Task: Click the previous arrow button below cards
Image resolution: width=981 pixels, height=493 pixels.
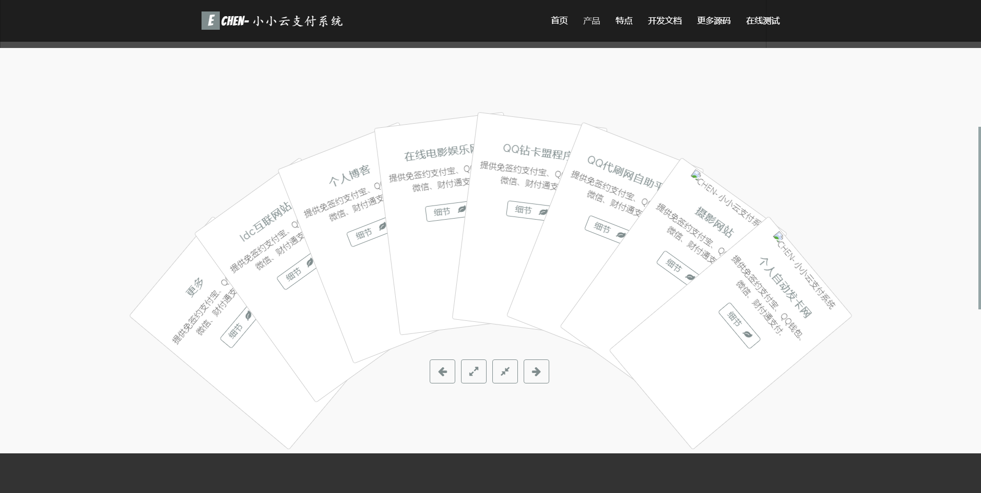Action: (442, 371)
